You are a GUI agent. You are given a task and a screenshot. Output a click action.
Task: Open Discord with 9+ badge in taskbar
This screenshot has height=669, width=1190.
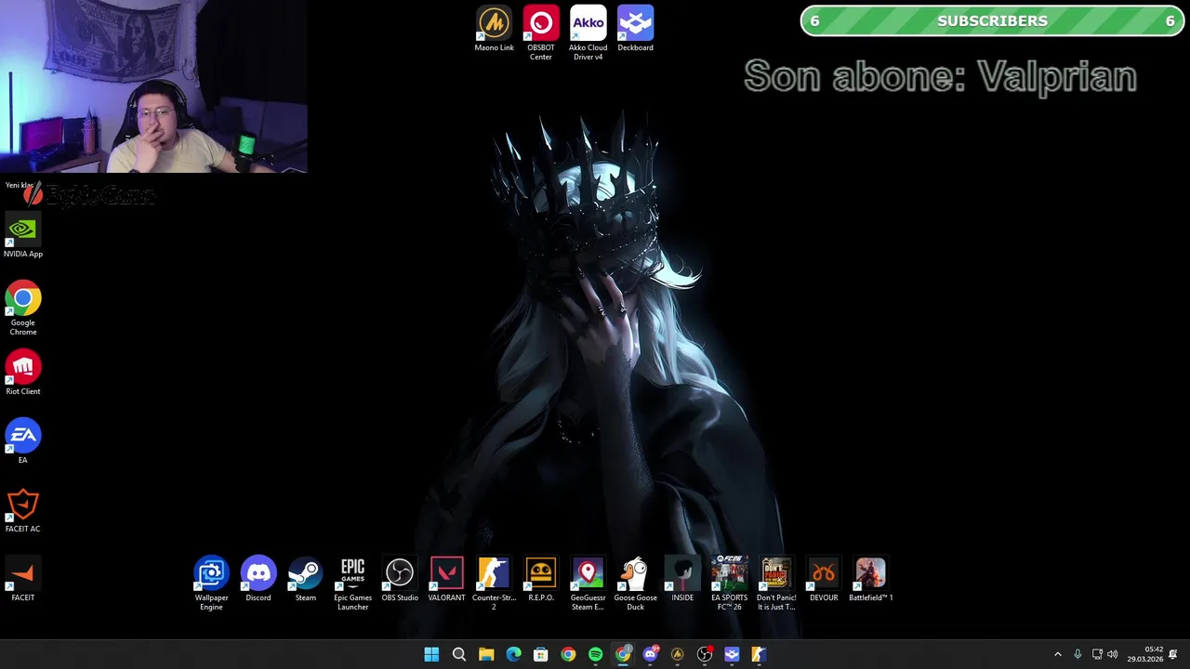[650, 654]
